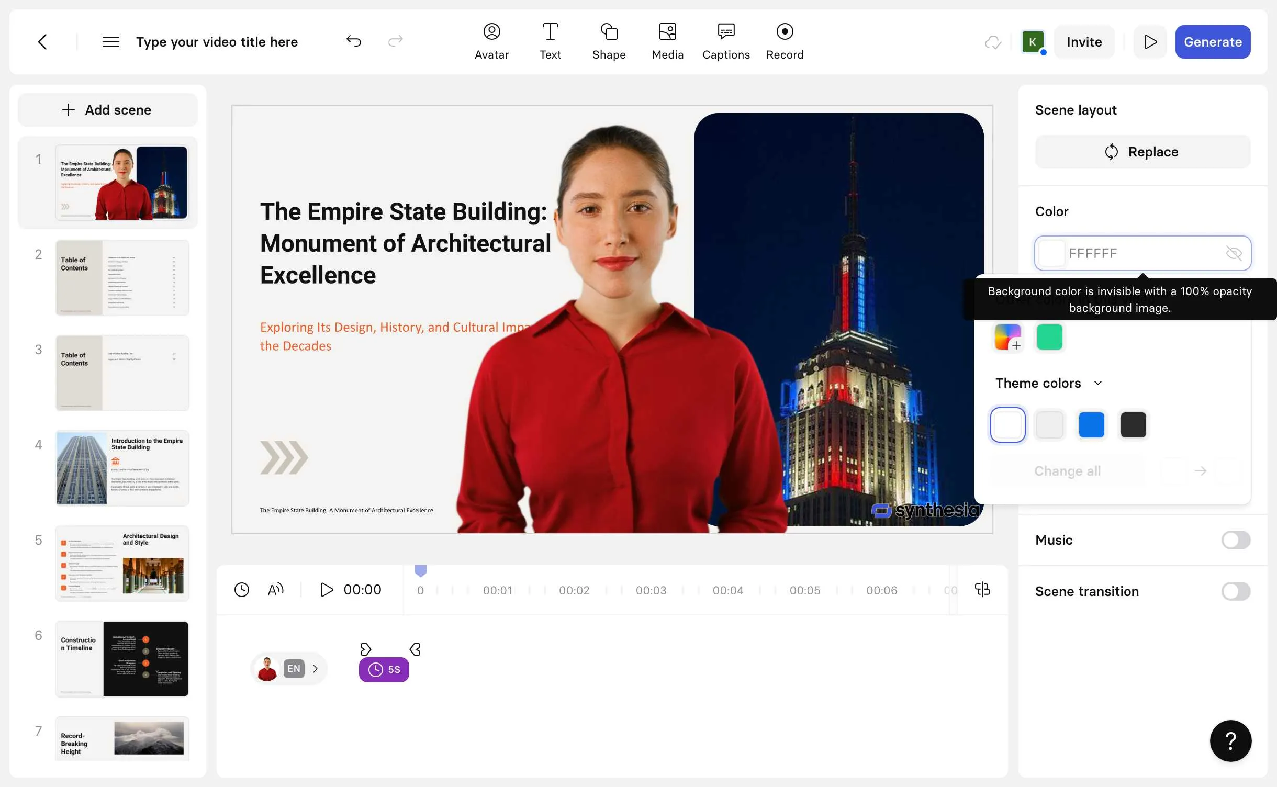Open the Media menu
1277x787 pixels.
667,42
